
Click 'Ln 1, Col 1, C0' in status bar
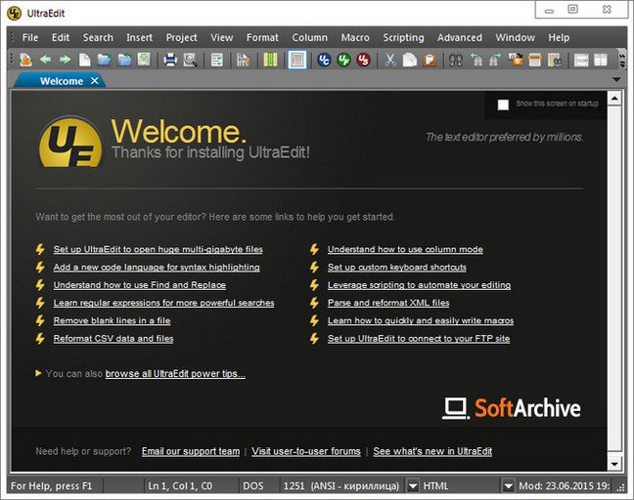pos(180,486)
